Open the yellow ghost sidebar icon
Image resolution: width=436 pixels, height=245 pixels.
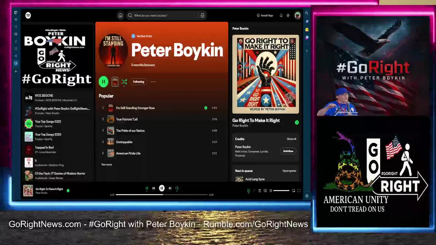click(x=307, y=30)
